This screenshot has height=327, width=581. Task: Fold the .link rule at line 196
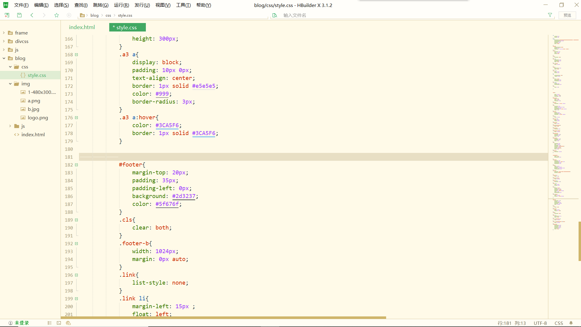[x=77, y=275]
